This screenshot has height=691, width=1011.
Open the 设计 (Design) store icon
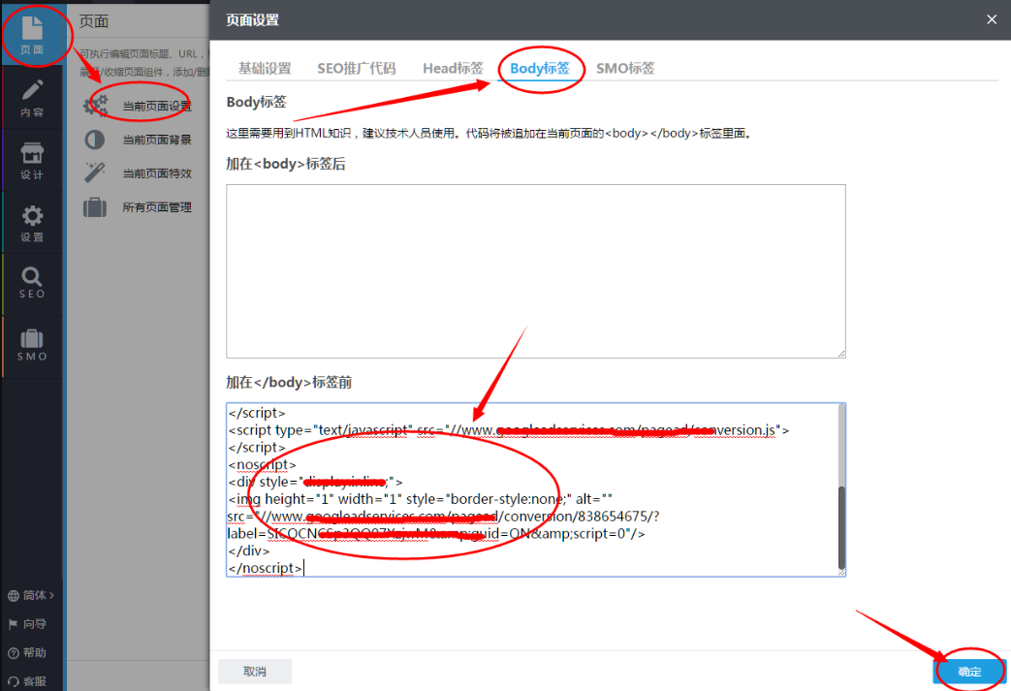pos(32,161)
